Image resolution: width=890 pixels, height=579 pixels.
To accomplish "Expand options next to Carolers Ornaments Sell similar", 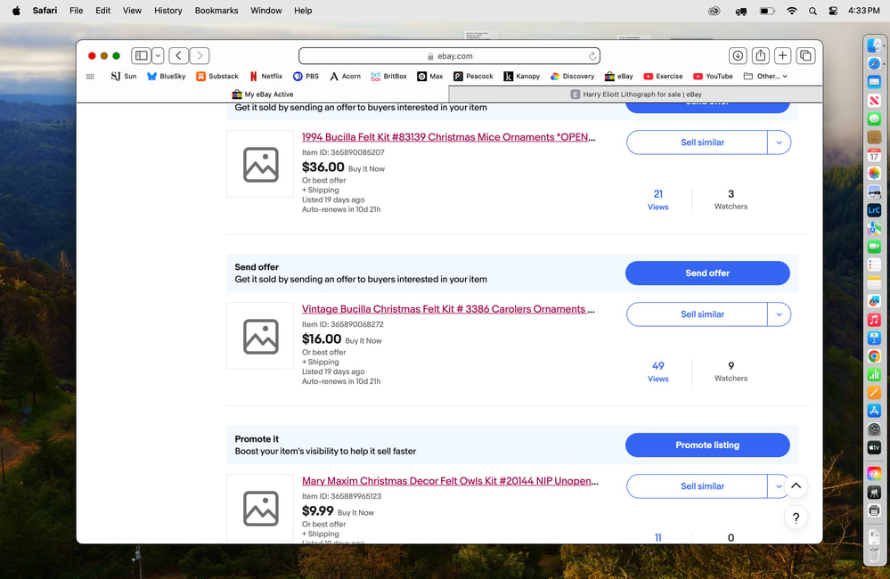I will pos(779,314).
